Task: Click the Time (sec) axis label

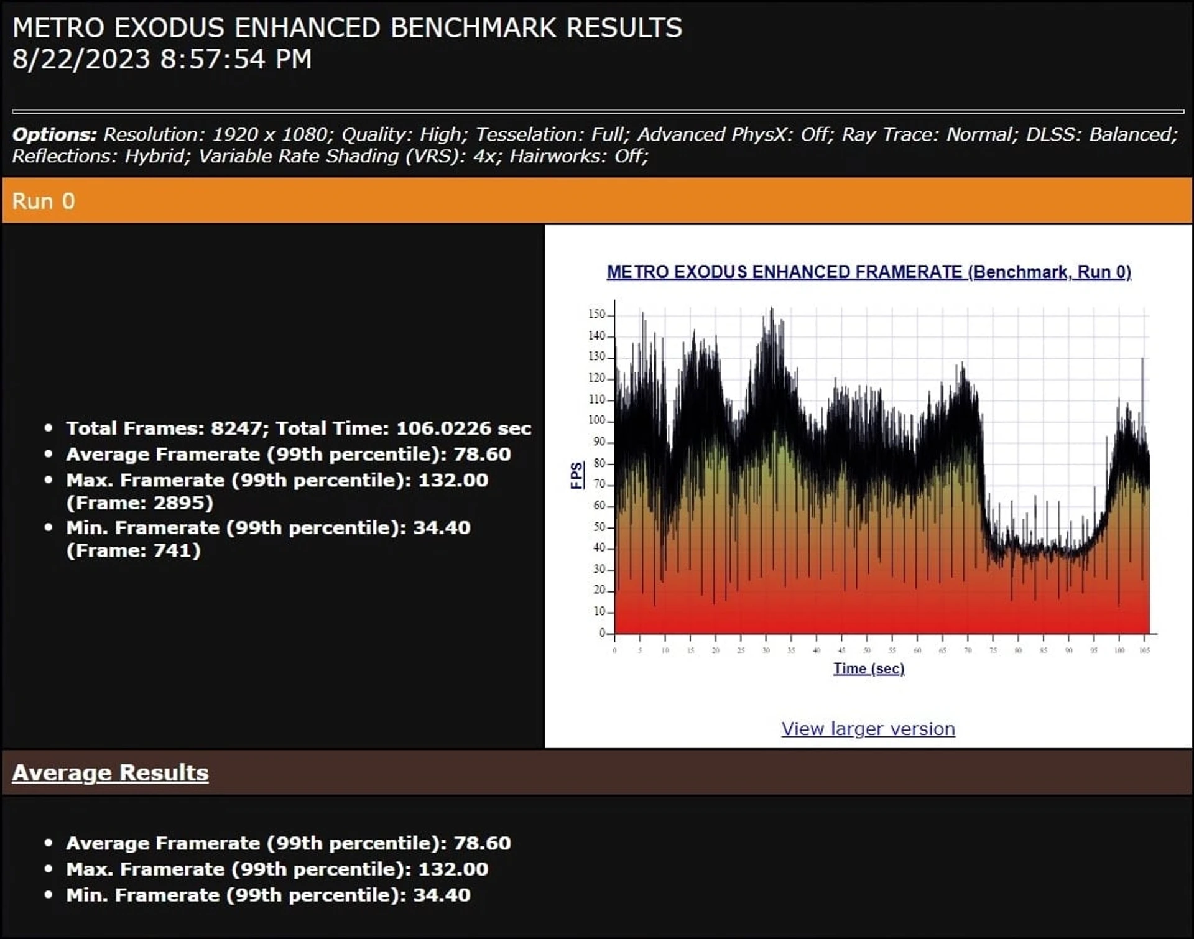Action: click(869, 668)
